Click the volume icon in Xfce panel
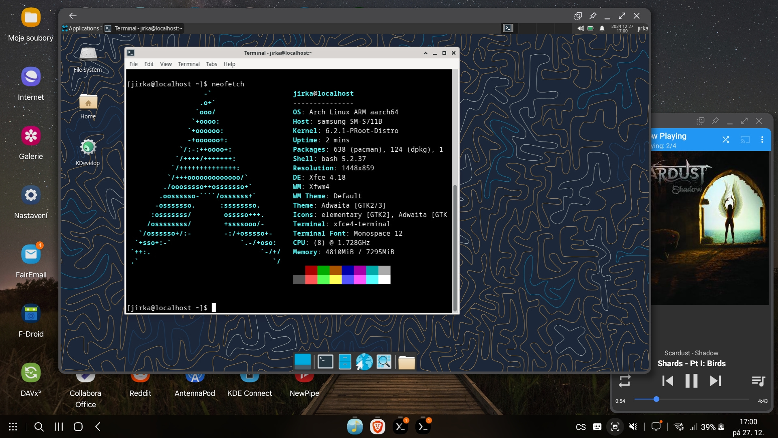 [x=581, y=28]
